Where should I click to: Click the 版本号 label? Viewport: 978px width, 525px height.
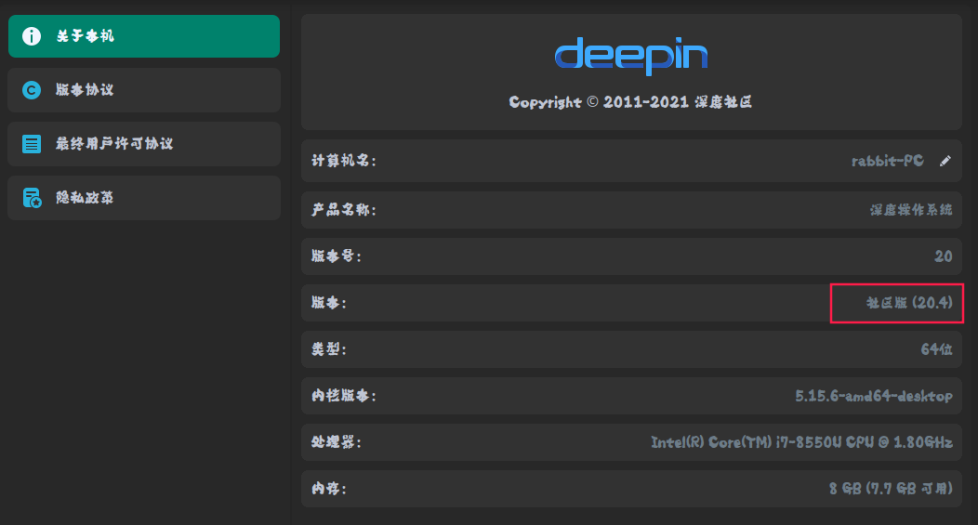tap(337, 256)
